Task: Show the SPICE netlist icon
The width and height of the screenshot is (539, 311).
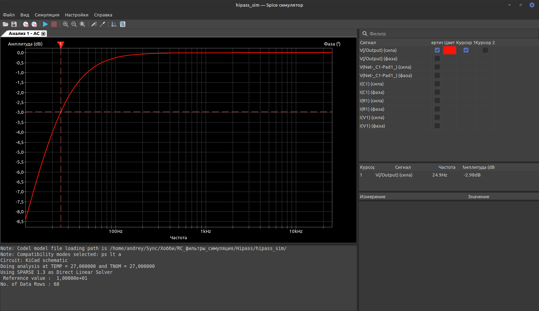Action: pyautogui.click(x=122, y=24)
